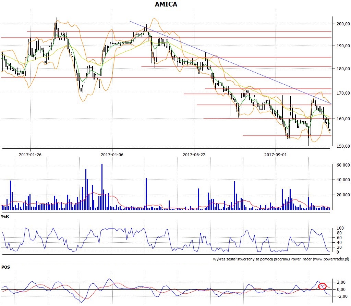Click the 160,00 price axis label

(343, 119)
